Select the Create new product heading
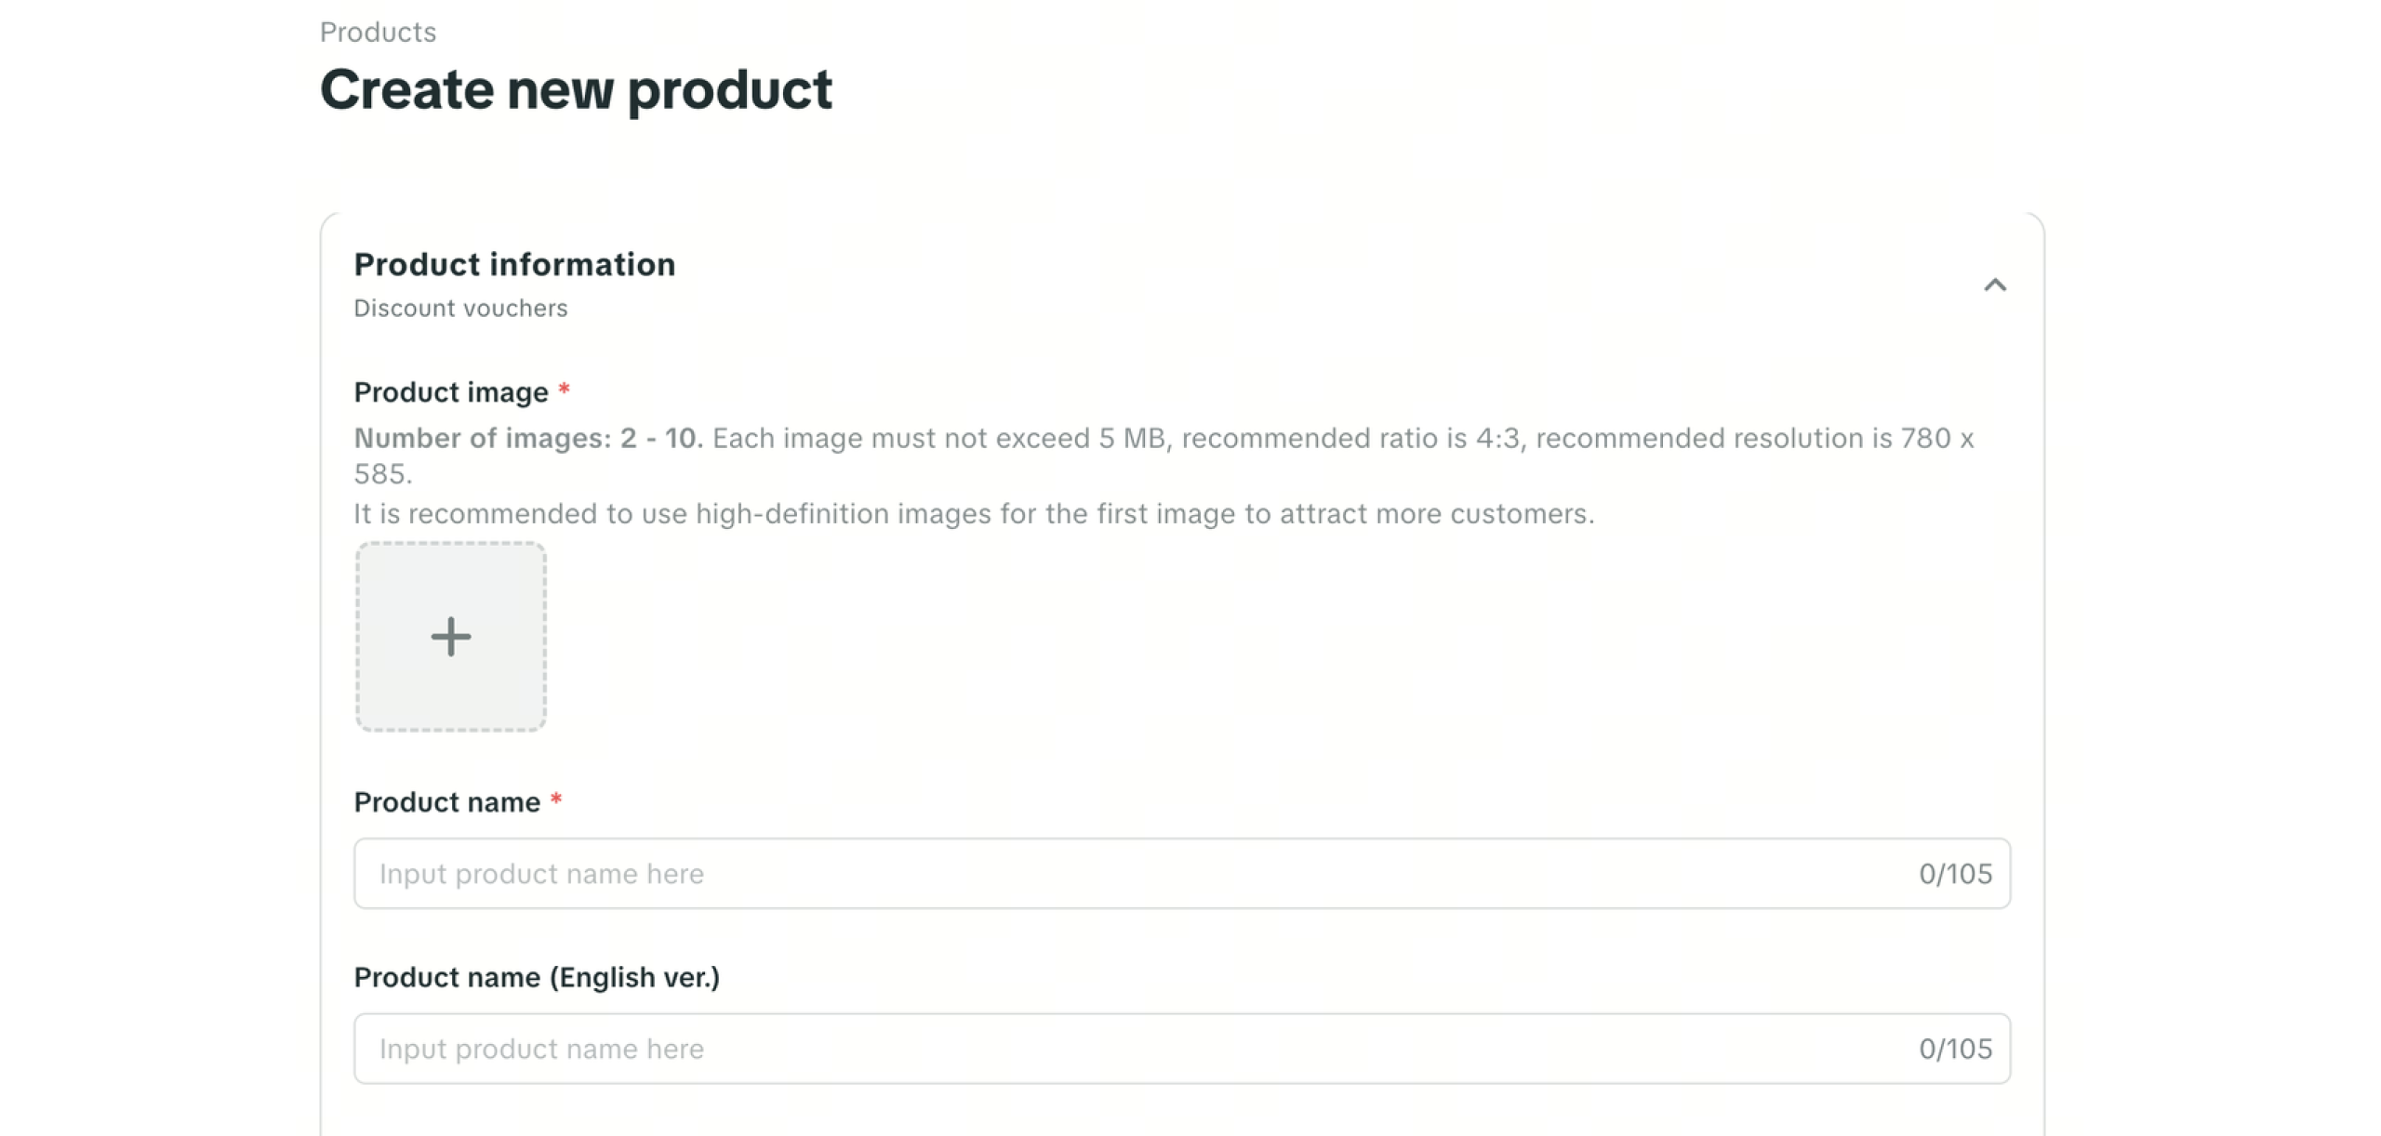 click(576, 90)
